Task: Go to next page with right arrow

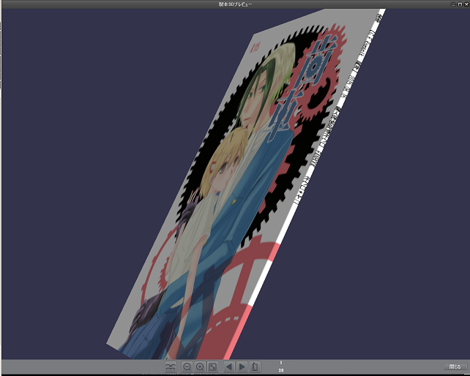Action: (242, 366)
